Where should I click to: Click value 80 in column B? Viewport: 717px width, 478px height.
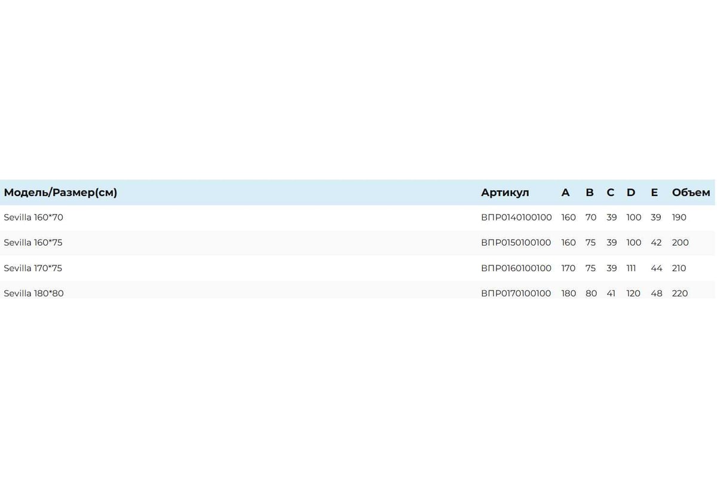(x=591, y=293)
